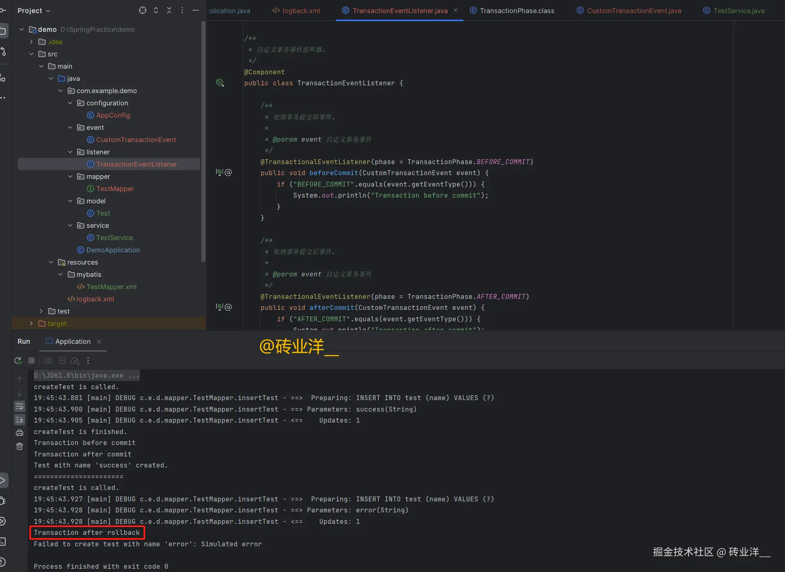The height and width of the screenshot is (572, 785).
Task: Click the down stack trace arrow
Action: (20, 393)
